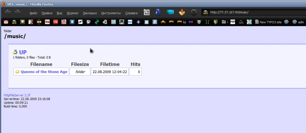Open the Закладки menu
306x133 pixels.
click(90, 13)
